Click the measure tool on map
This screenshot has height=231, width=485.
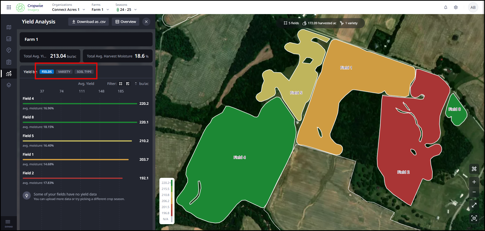click(x=474, y=169)
